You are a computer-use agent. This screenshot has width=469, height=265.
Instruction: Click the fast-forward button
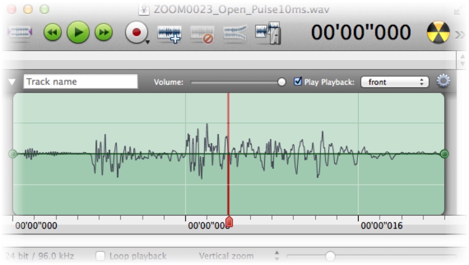coord(104,32)
